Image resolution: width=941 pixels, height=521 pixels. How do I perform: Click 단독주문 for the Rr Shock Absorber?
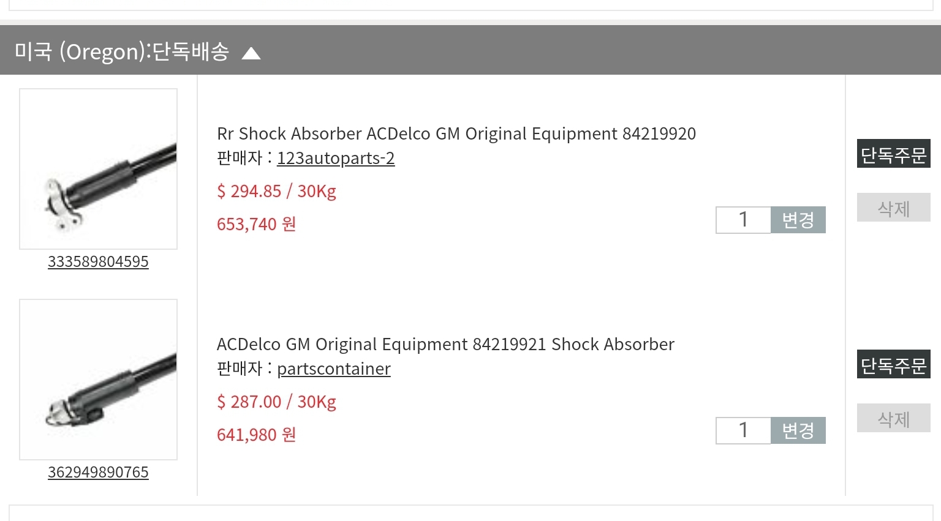tap(893, 154)
